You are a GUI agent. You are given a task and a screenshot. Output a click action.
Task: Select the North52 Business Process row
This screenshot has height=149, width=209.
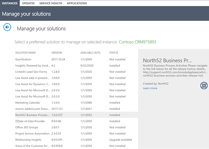click(x=77, y=115)
